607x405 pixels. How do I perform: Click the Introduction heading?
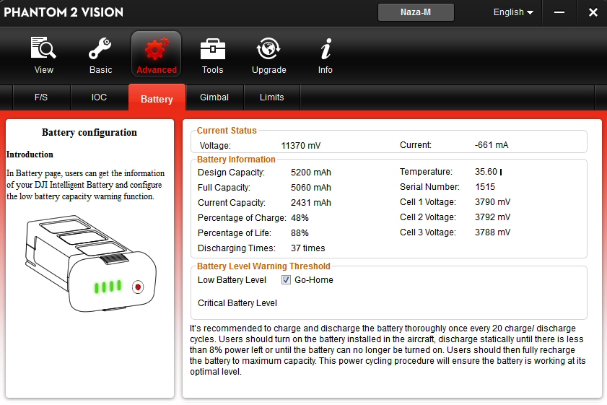[x=30, y=154]
